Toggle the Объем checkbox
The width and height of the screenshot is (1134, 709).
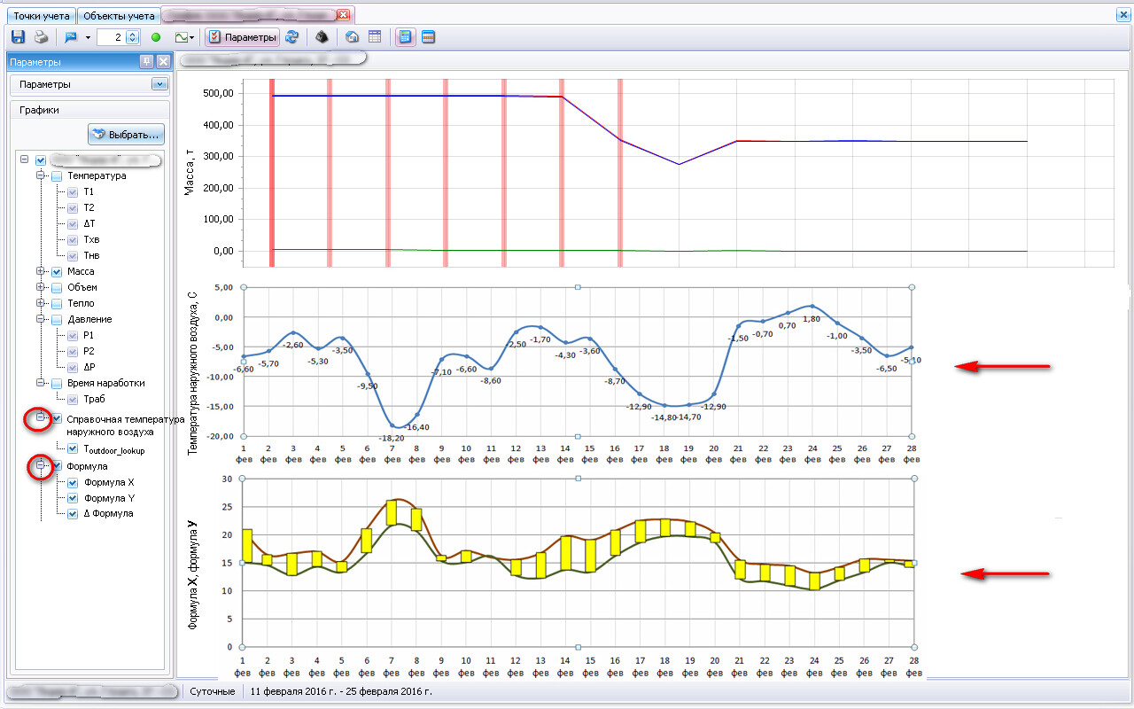click(x=57, y=287)
